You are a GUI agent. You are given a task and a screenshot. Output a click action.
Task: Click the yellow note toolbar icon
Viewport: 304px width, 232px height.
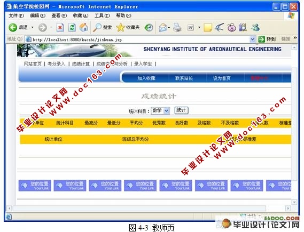pyautogui.click(x=208, y=28)
